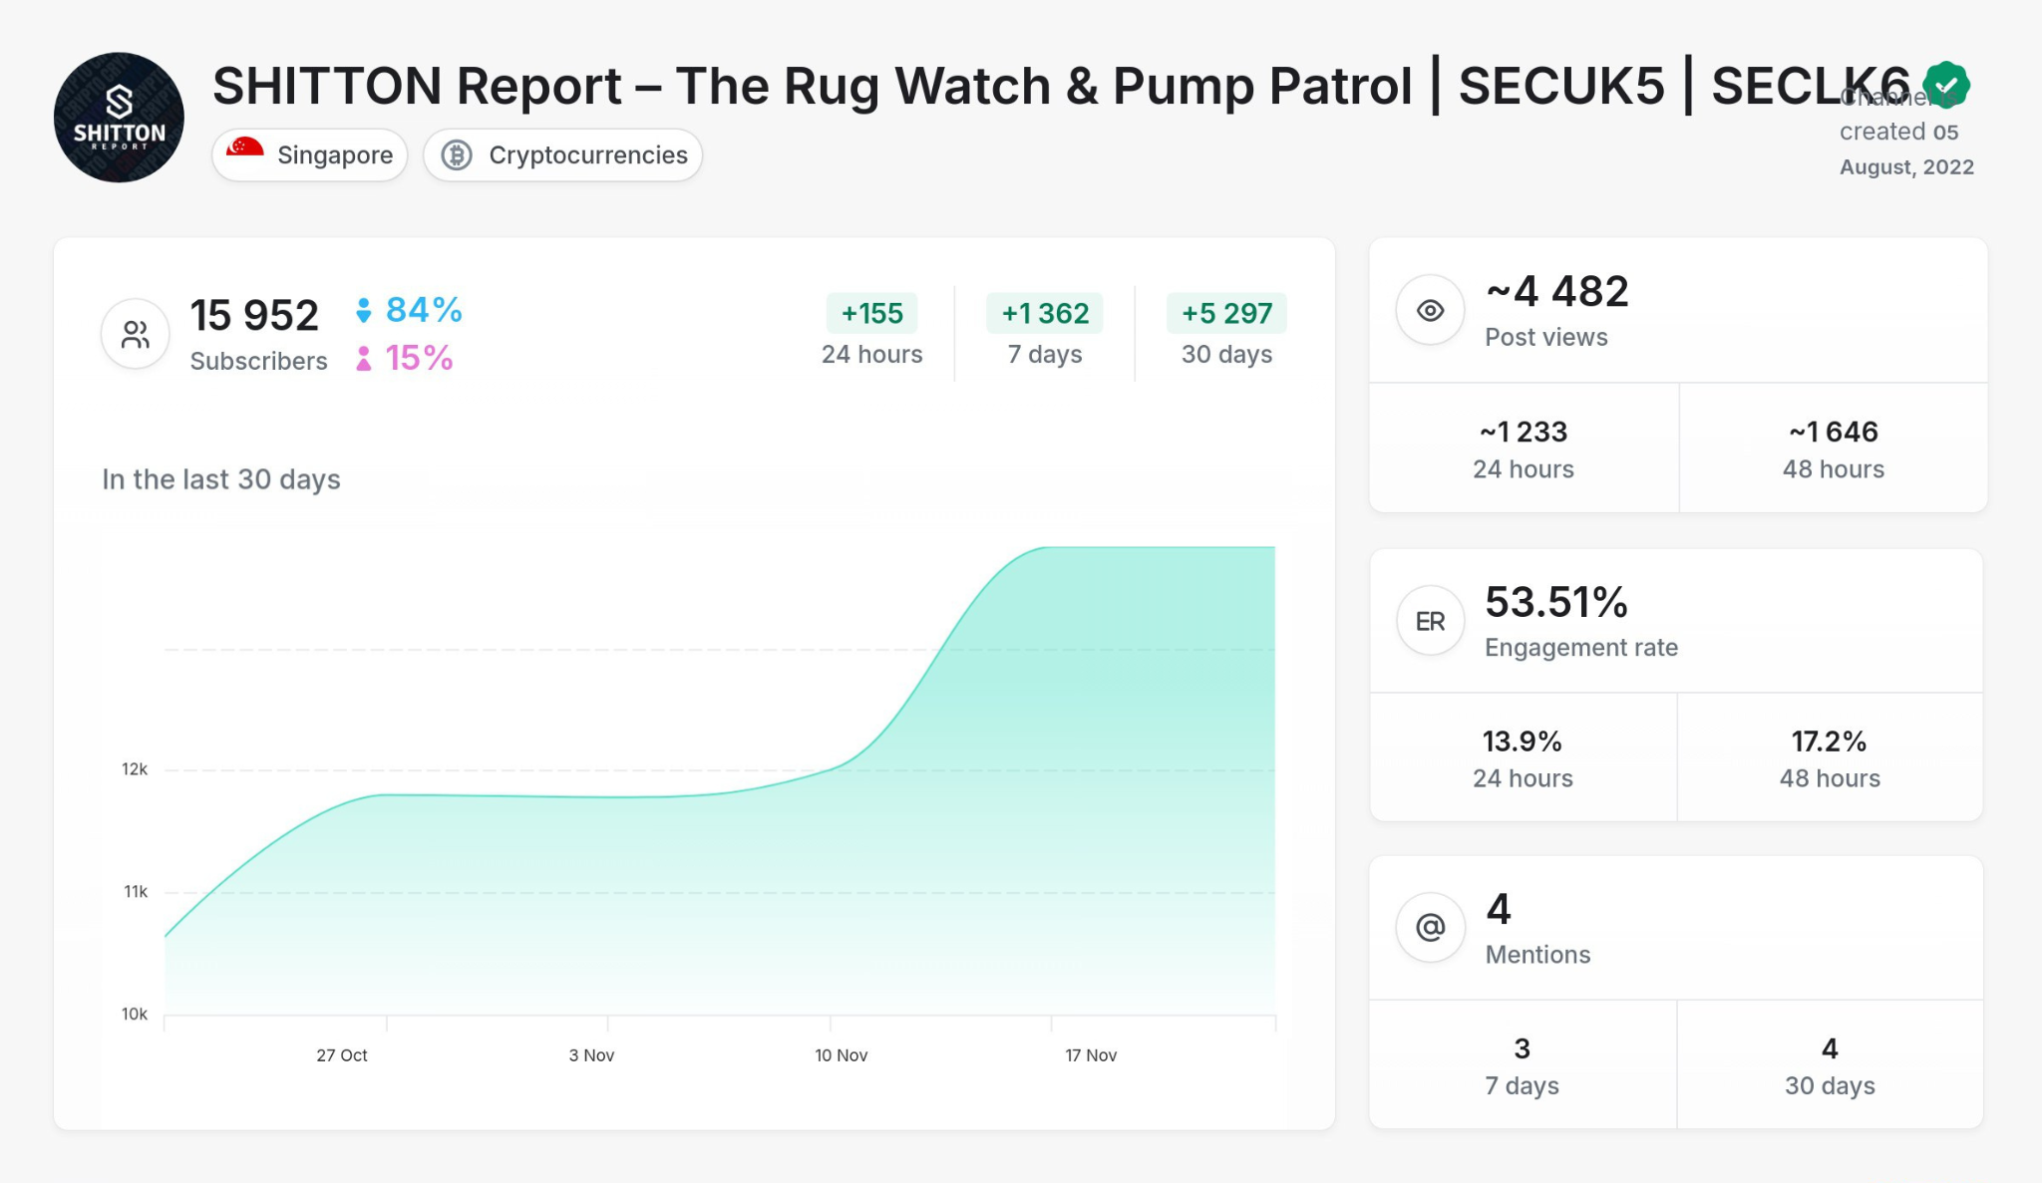Click the SHITTON Report channel avatar
The image size is (2042, 1183).
coord(118,117)
